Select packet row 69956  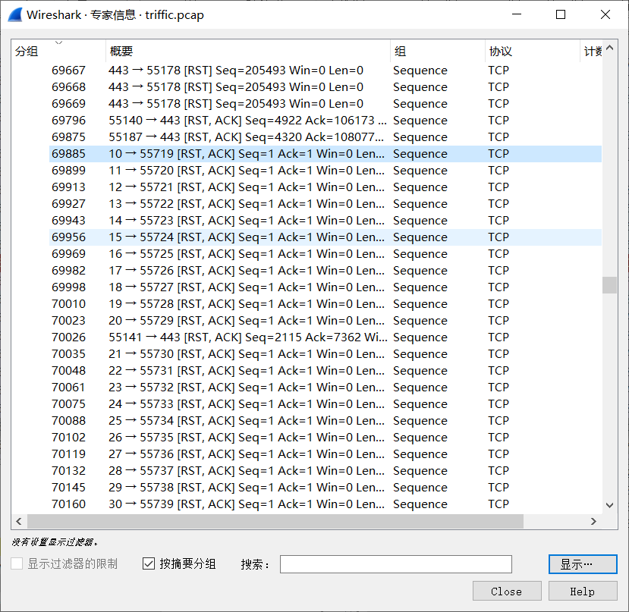coord(326,237)
